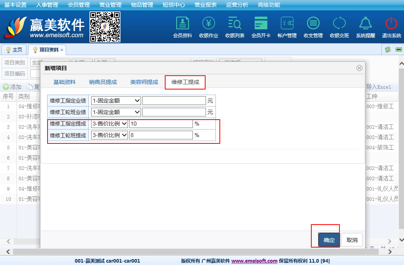Click the 确定 confirm button
This screenshot has height=265, width=404.
pos(329,240)
